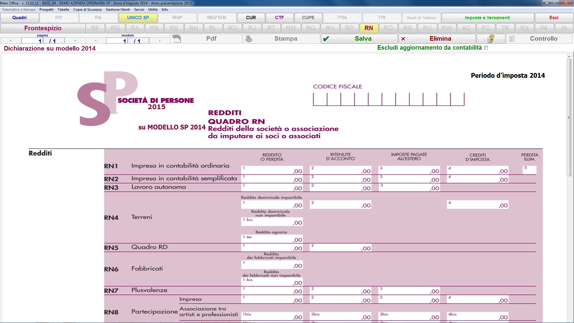Screen dimensions: 574x323
Task: Switch to the RF quadro tab
Action: tap(95, 28)
